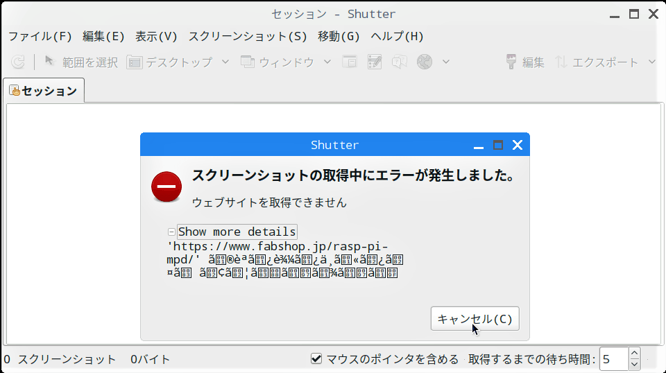Capture the full Desktop screenshot icon
The width and height of the screenshot is (666, 373).
click(x=134, y=62)
